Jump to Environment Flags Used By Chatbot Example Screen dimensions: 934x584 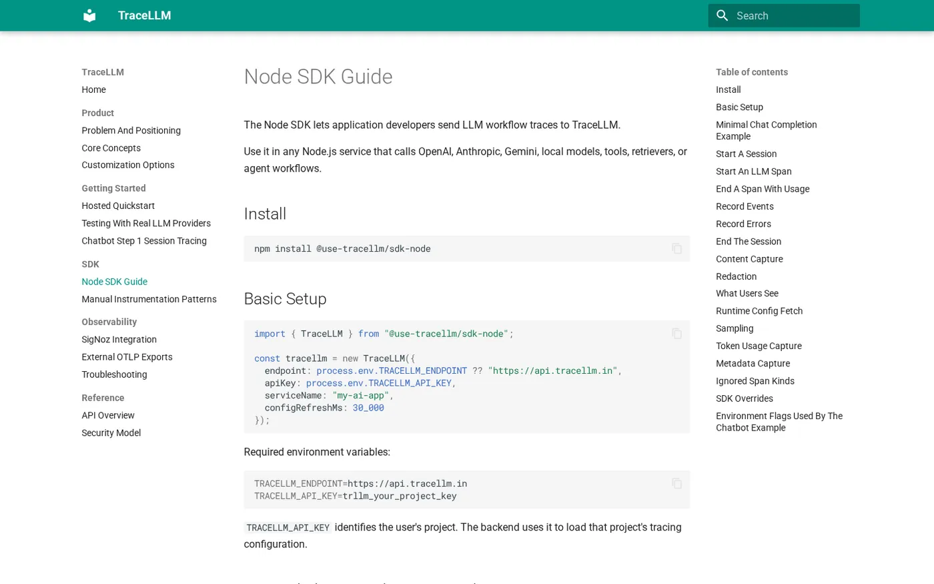click(779, 421)
